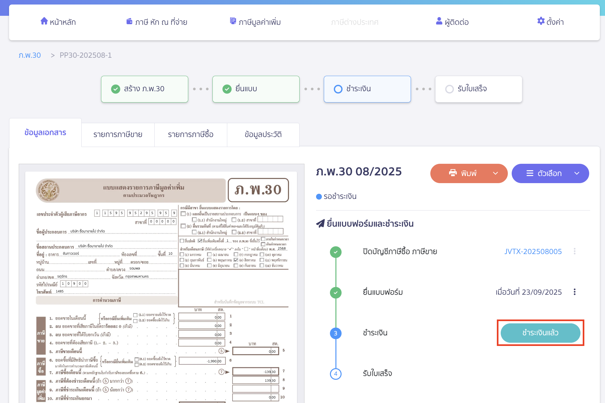Screen dimensions: 605x403
Task: Expand the ตัวเลือก options dropdown arrow
Action: 577,173
